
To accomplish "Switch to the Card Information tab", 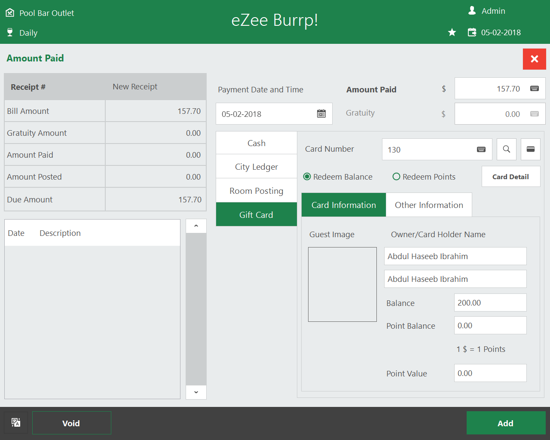I will (344, 205).
